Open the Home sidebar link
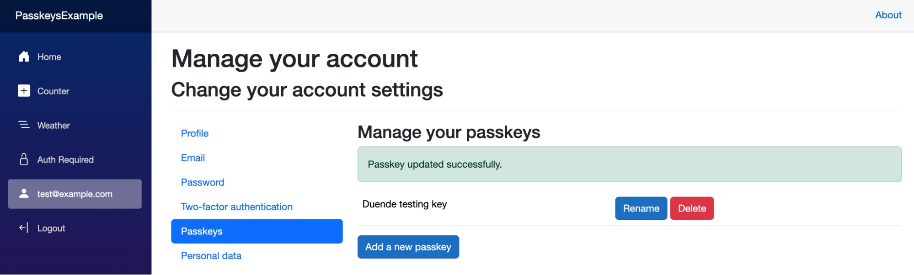 pyautogui.click(x=49, y=57)
